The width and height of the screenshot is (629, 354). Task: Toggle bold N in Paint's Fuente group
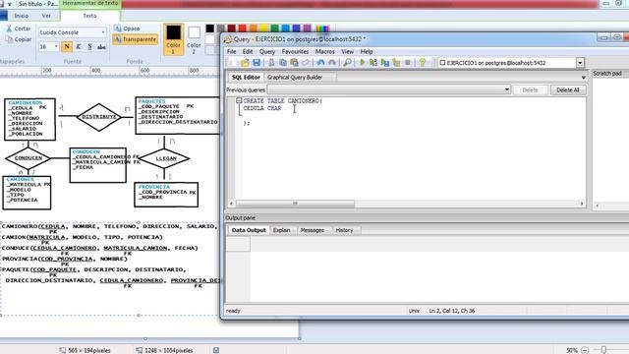point(67,47)
